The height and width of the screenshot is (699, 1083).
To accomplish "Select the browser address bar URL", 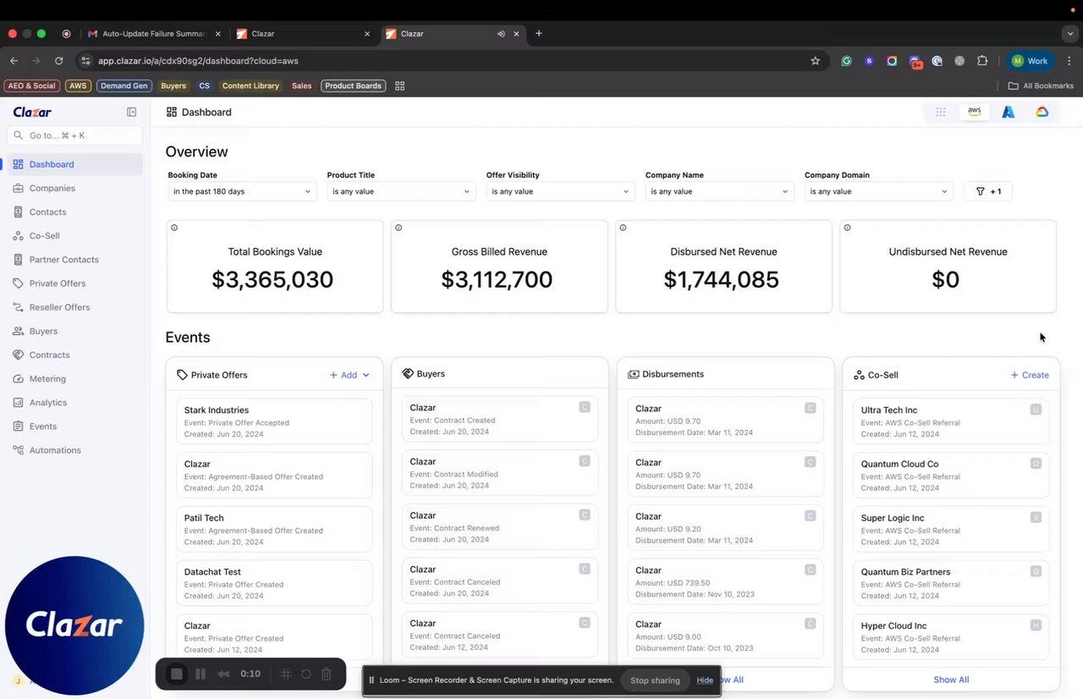I will click(198, 61).
